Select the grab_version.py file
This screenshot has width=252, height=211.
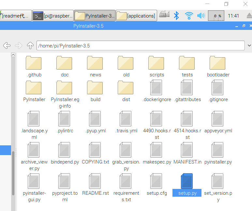tap(126, 157)
